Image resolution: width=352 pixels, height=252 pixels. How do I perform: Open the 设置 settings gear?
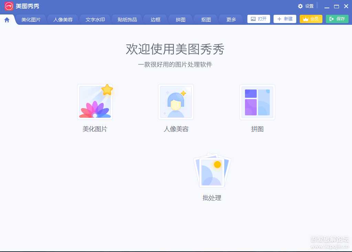(x=300, y=6)
